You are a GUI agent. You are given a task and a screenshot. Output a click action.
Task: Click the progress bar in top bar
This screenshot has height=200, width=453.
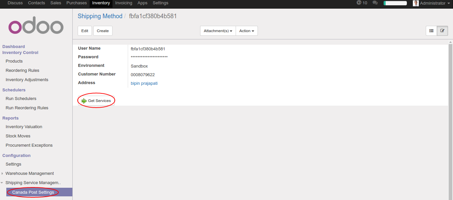[395, 3]
